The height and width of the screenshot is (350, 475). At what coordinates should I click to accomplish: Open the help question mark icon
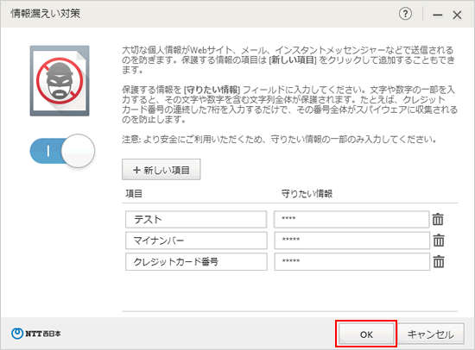coord(405,14)
